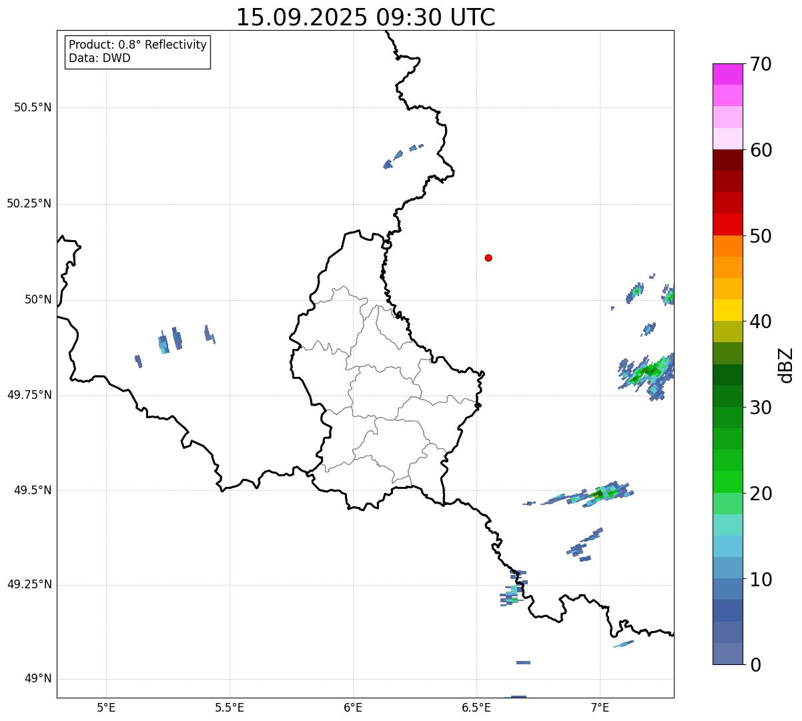This screenshot has height=721, width=802.
Task: Click the blue radar echoes near 5.25°E 49.9°N
Action: point(170,340)
